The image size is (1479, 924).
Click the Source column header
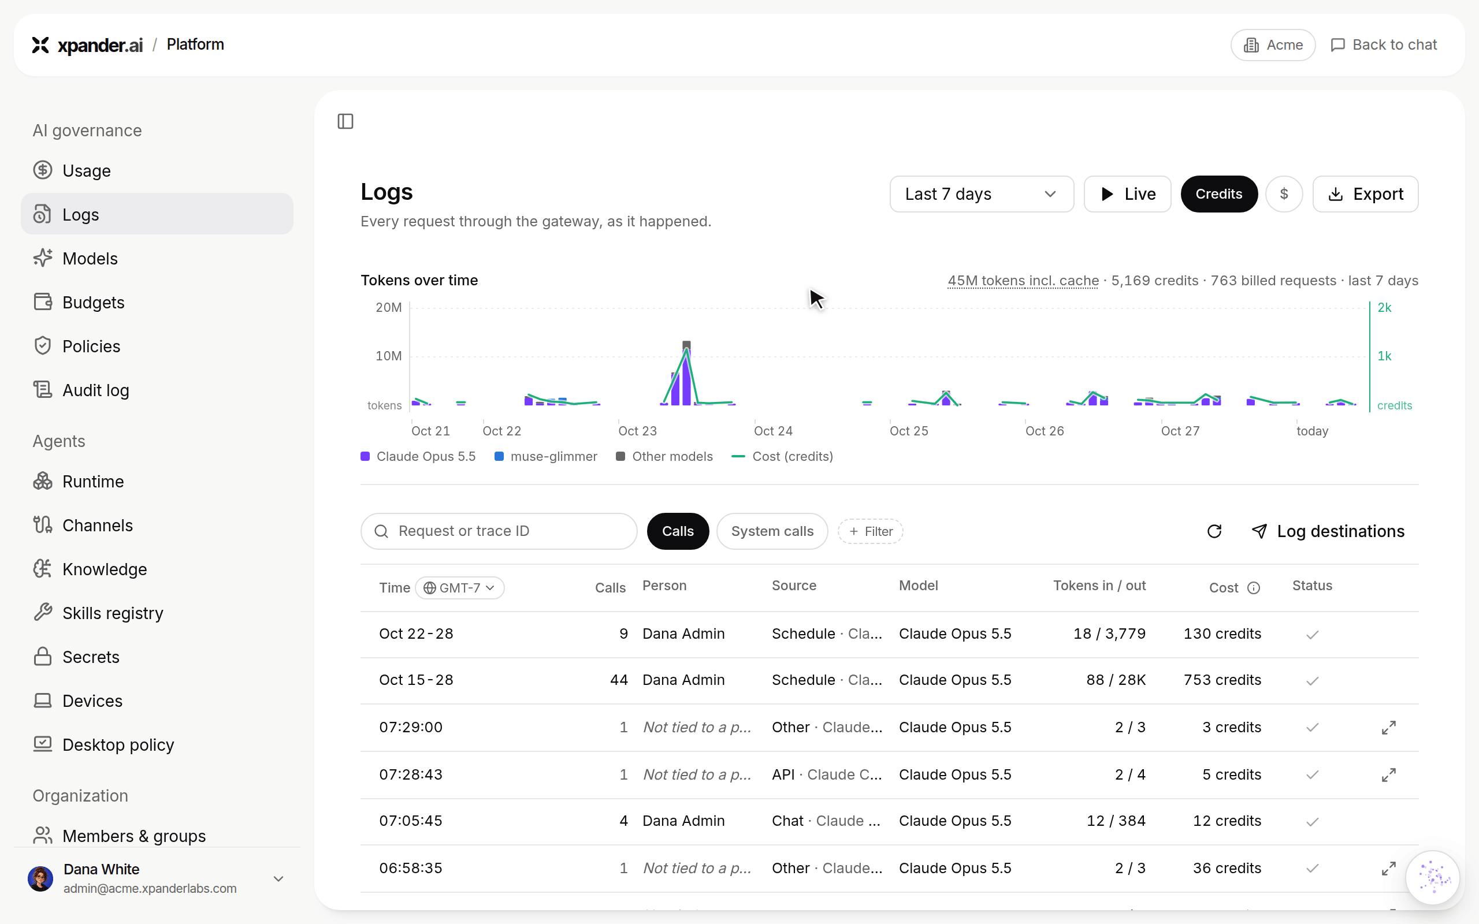[x=793, y=586]
